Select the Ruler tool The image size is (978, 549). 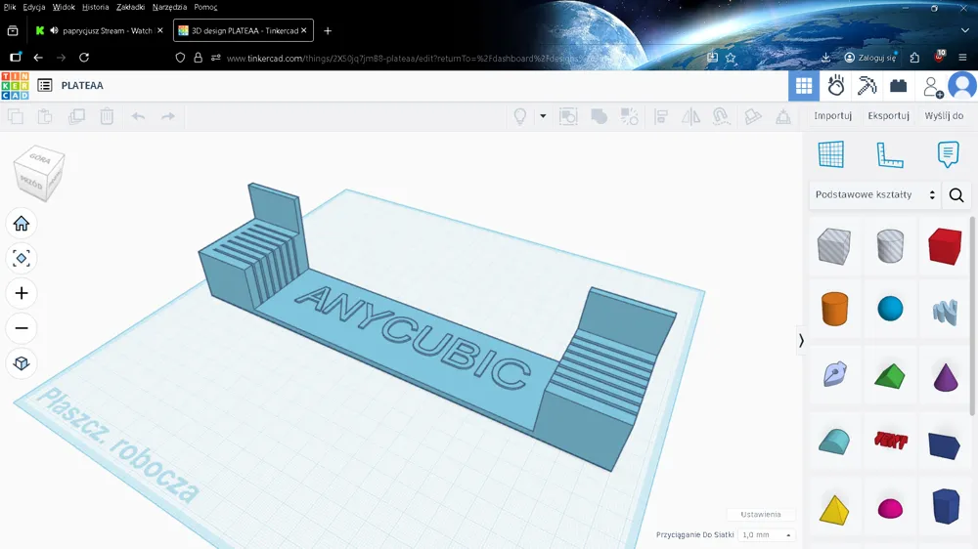889,154
